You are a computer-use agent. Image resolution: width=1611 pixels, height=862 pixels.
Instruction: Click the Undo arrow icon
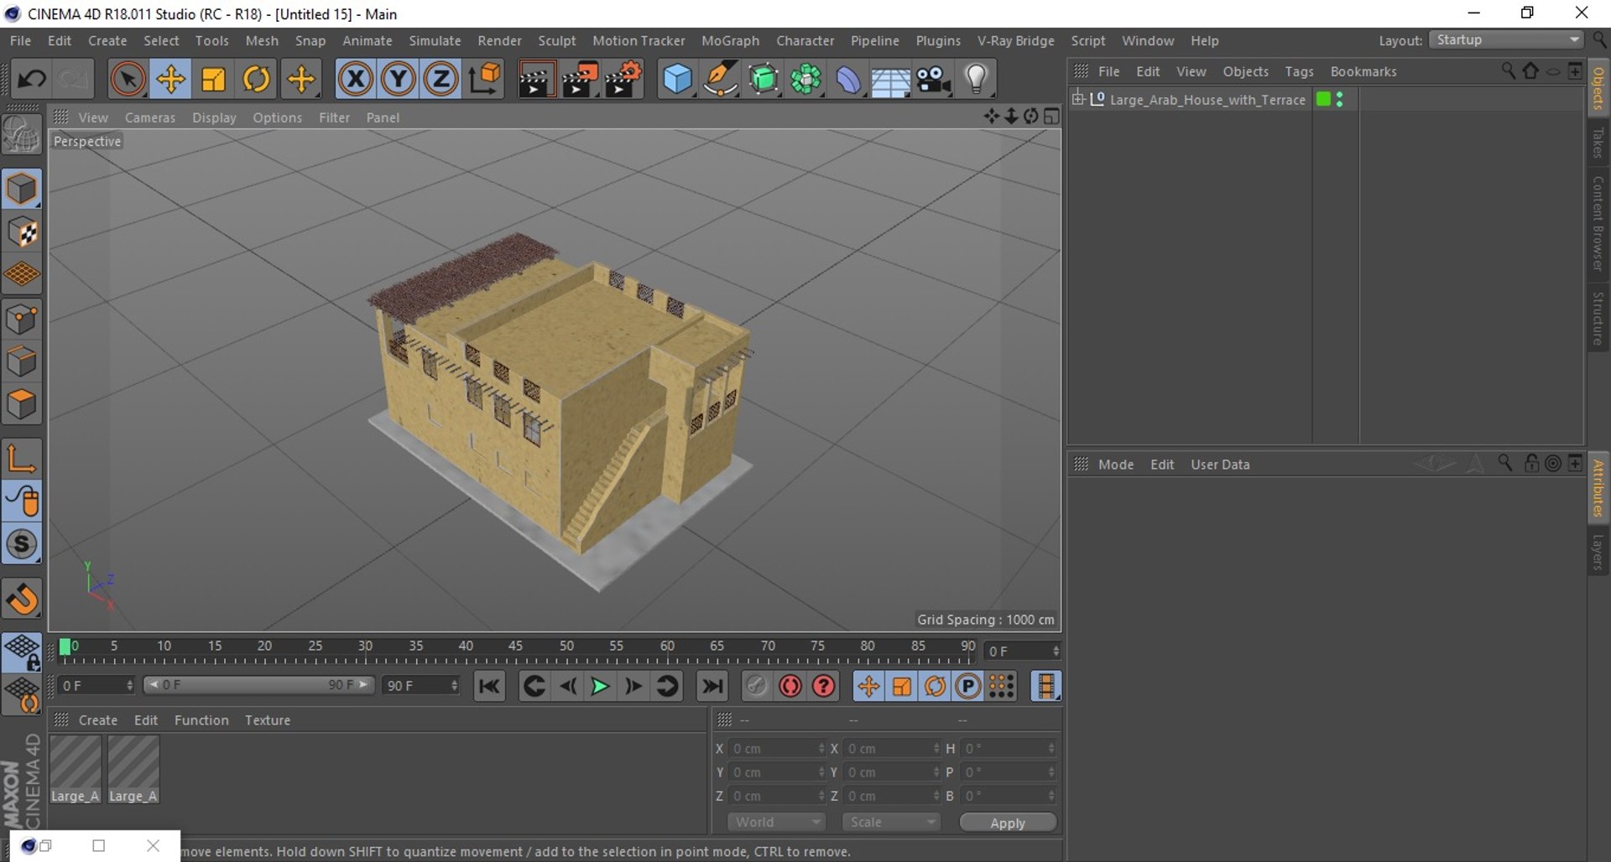pos(32,79)
